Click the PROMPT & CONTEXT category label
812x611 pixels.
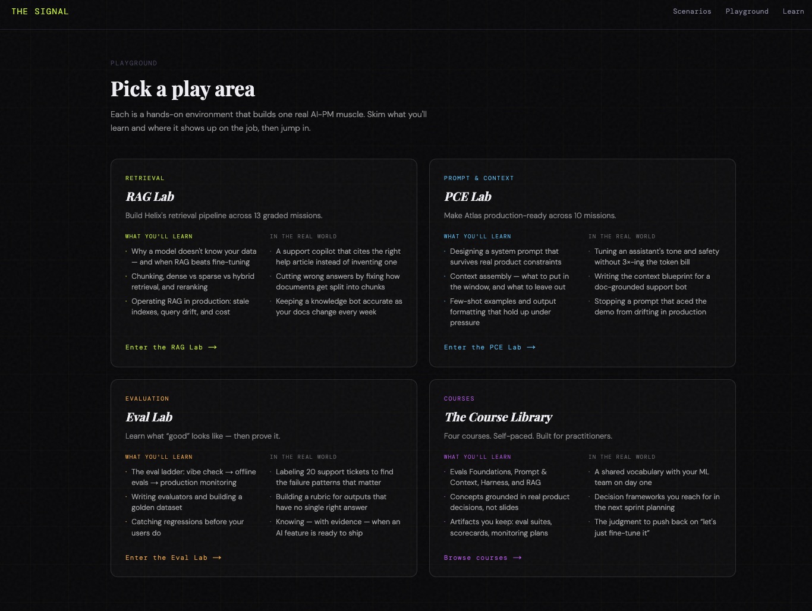[479, 178]
